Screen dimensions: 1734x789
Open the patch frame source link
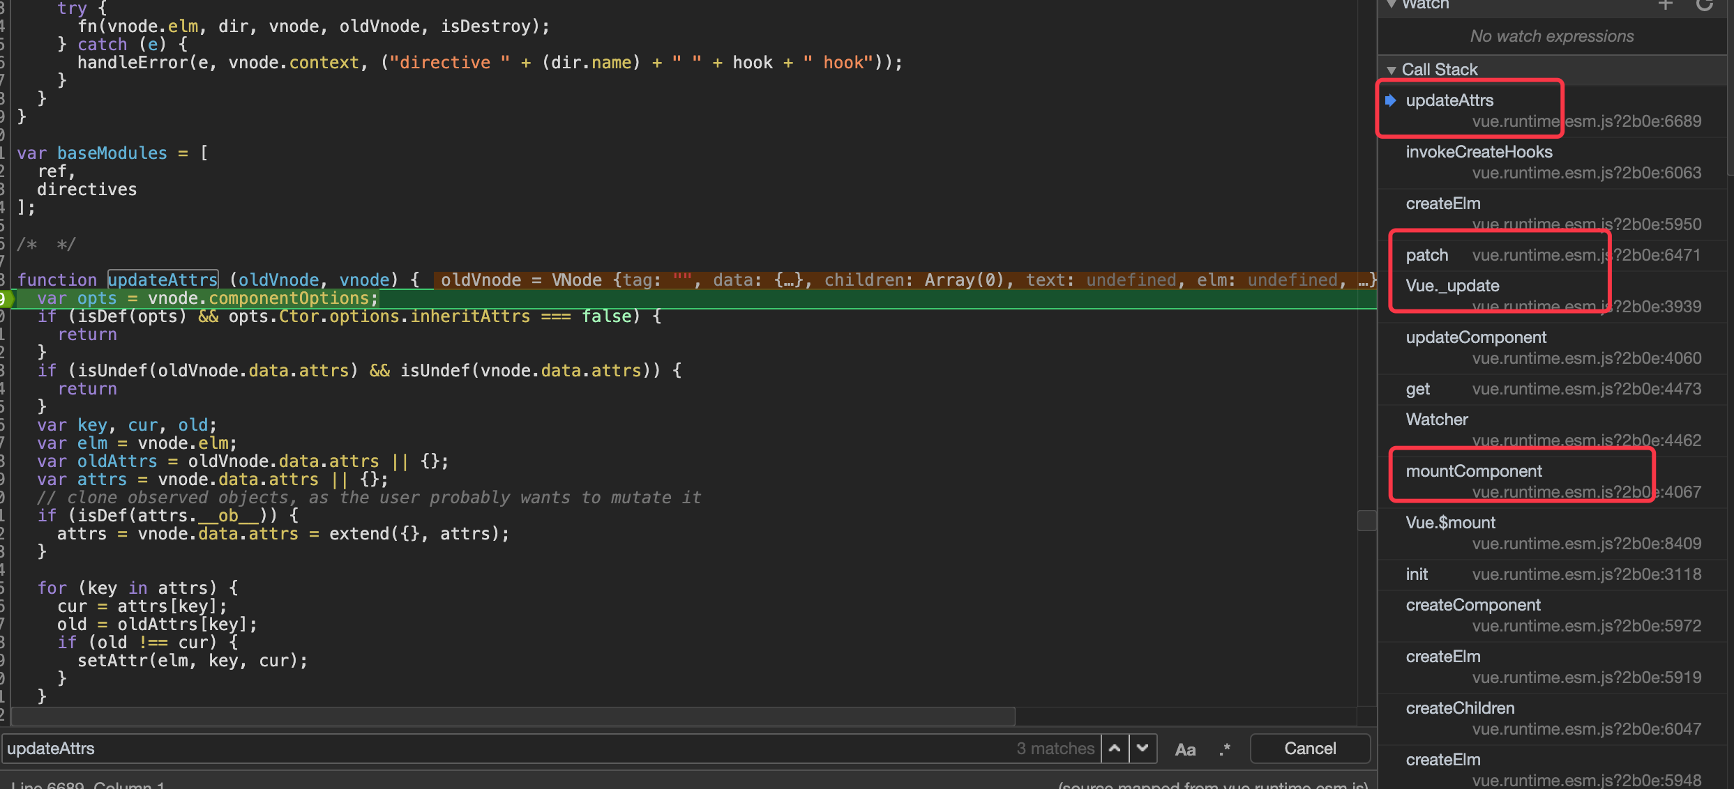[1586, 255]
